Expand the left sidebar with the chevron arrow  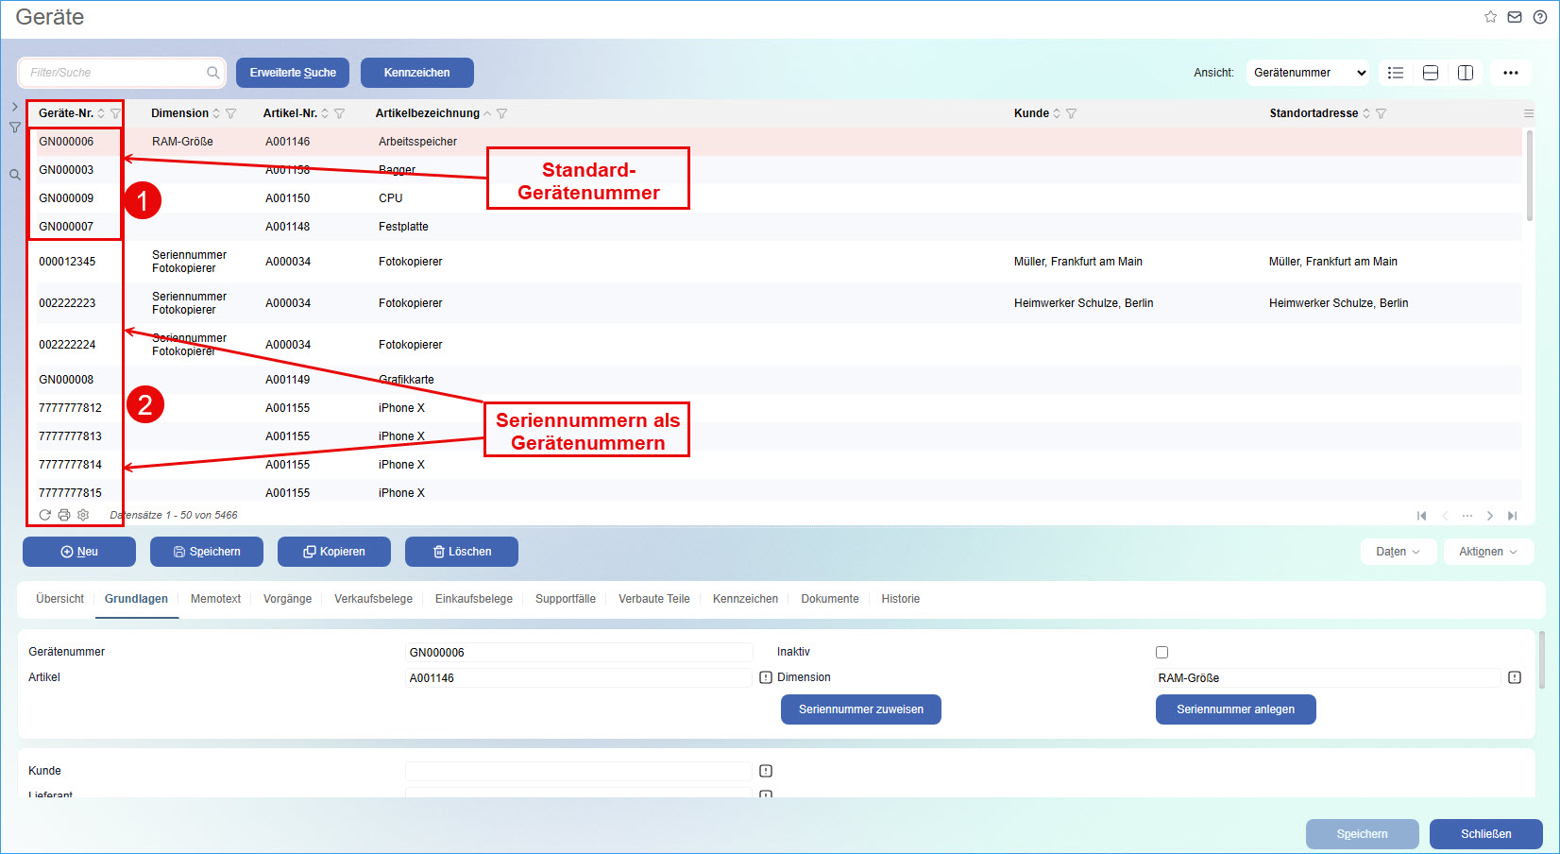pyautogui.click(x=15, y=107)
